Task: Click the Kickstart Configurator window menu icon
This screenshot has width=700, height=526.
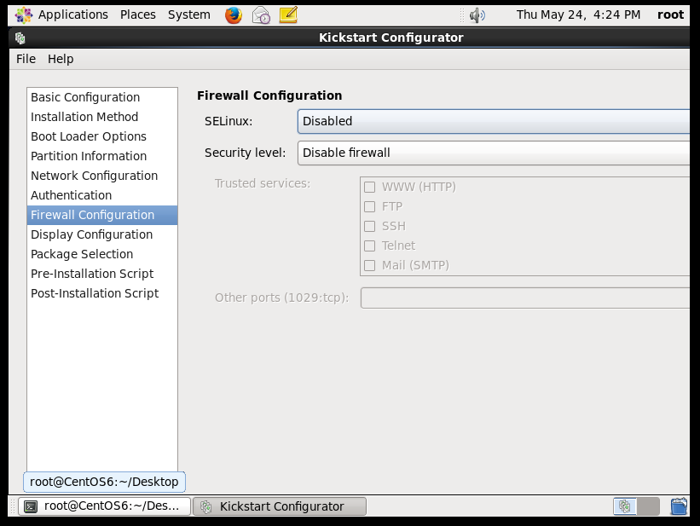Action: (x=20, y=38)
